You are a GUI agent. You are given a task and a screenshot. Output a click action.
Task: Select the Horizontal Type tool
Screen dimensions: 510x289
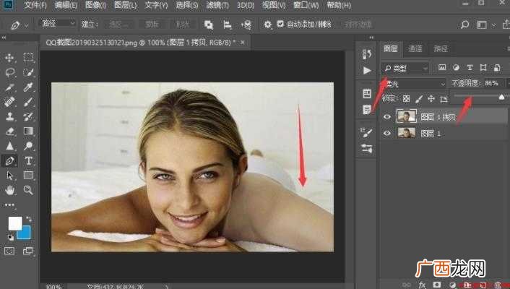(28, 161)
